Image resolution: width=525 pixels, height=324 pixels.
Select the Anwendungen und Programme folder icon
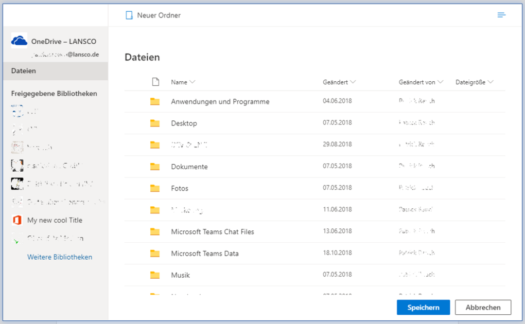155,101
